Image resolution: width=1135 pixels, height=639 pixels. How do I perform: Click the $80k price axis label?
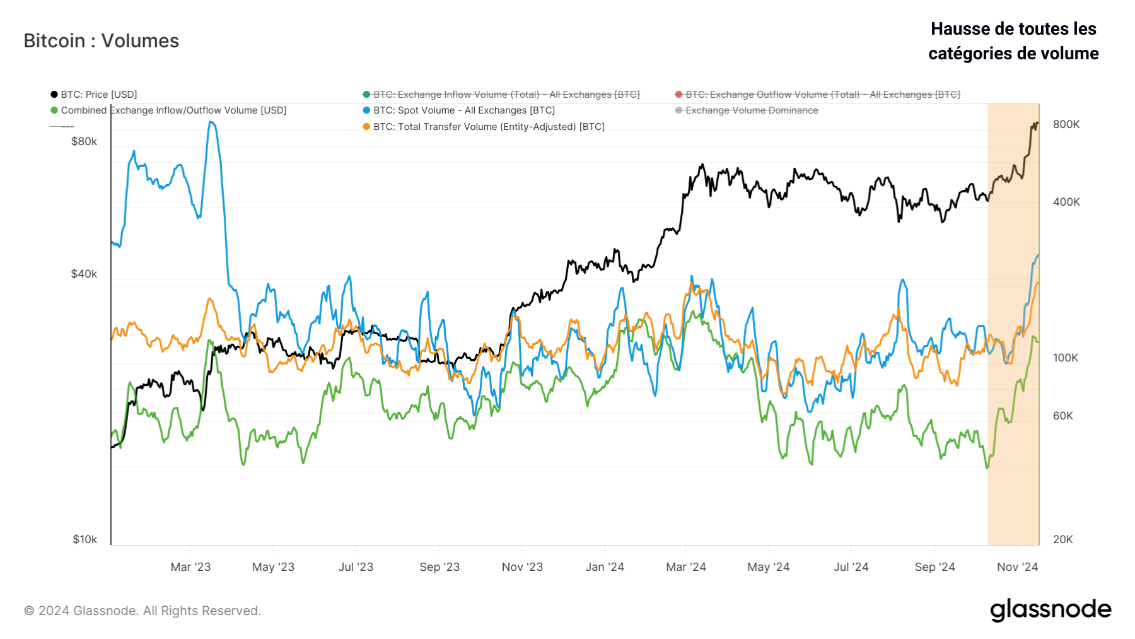point(84,141)
